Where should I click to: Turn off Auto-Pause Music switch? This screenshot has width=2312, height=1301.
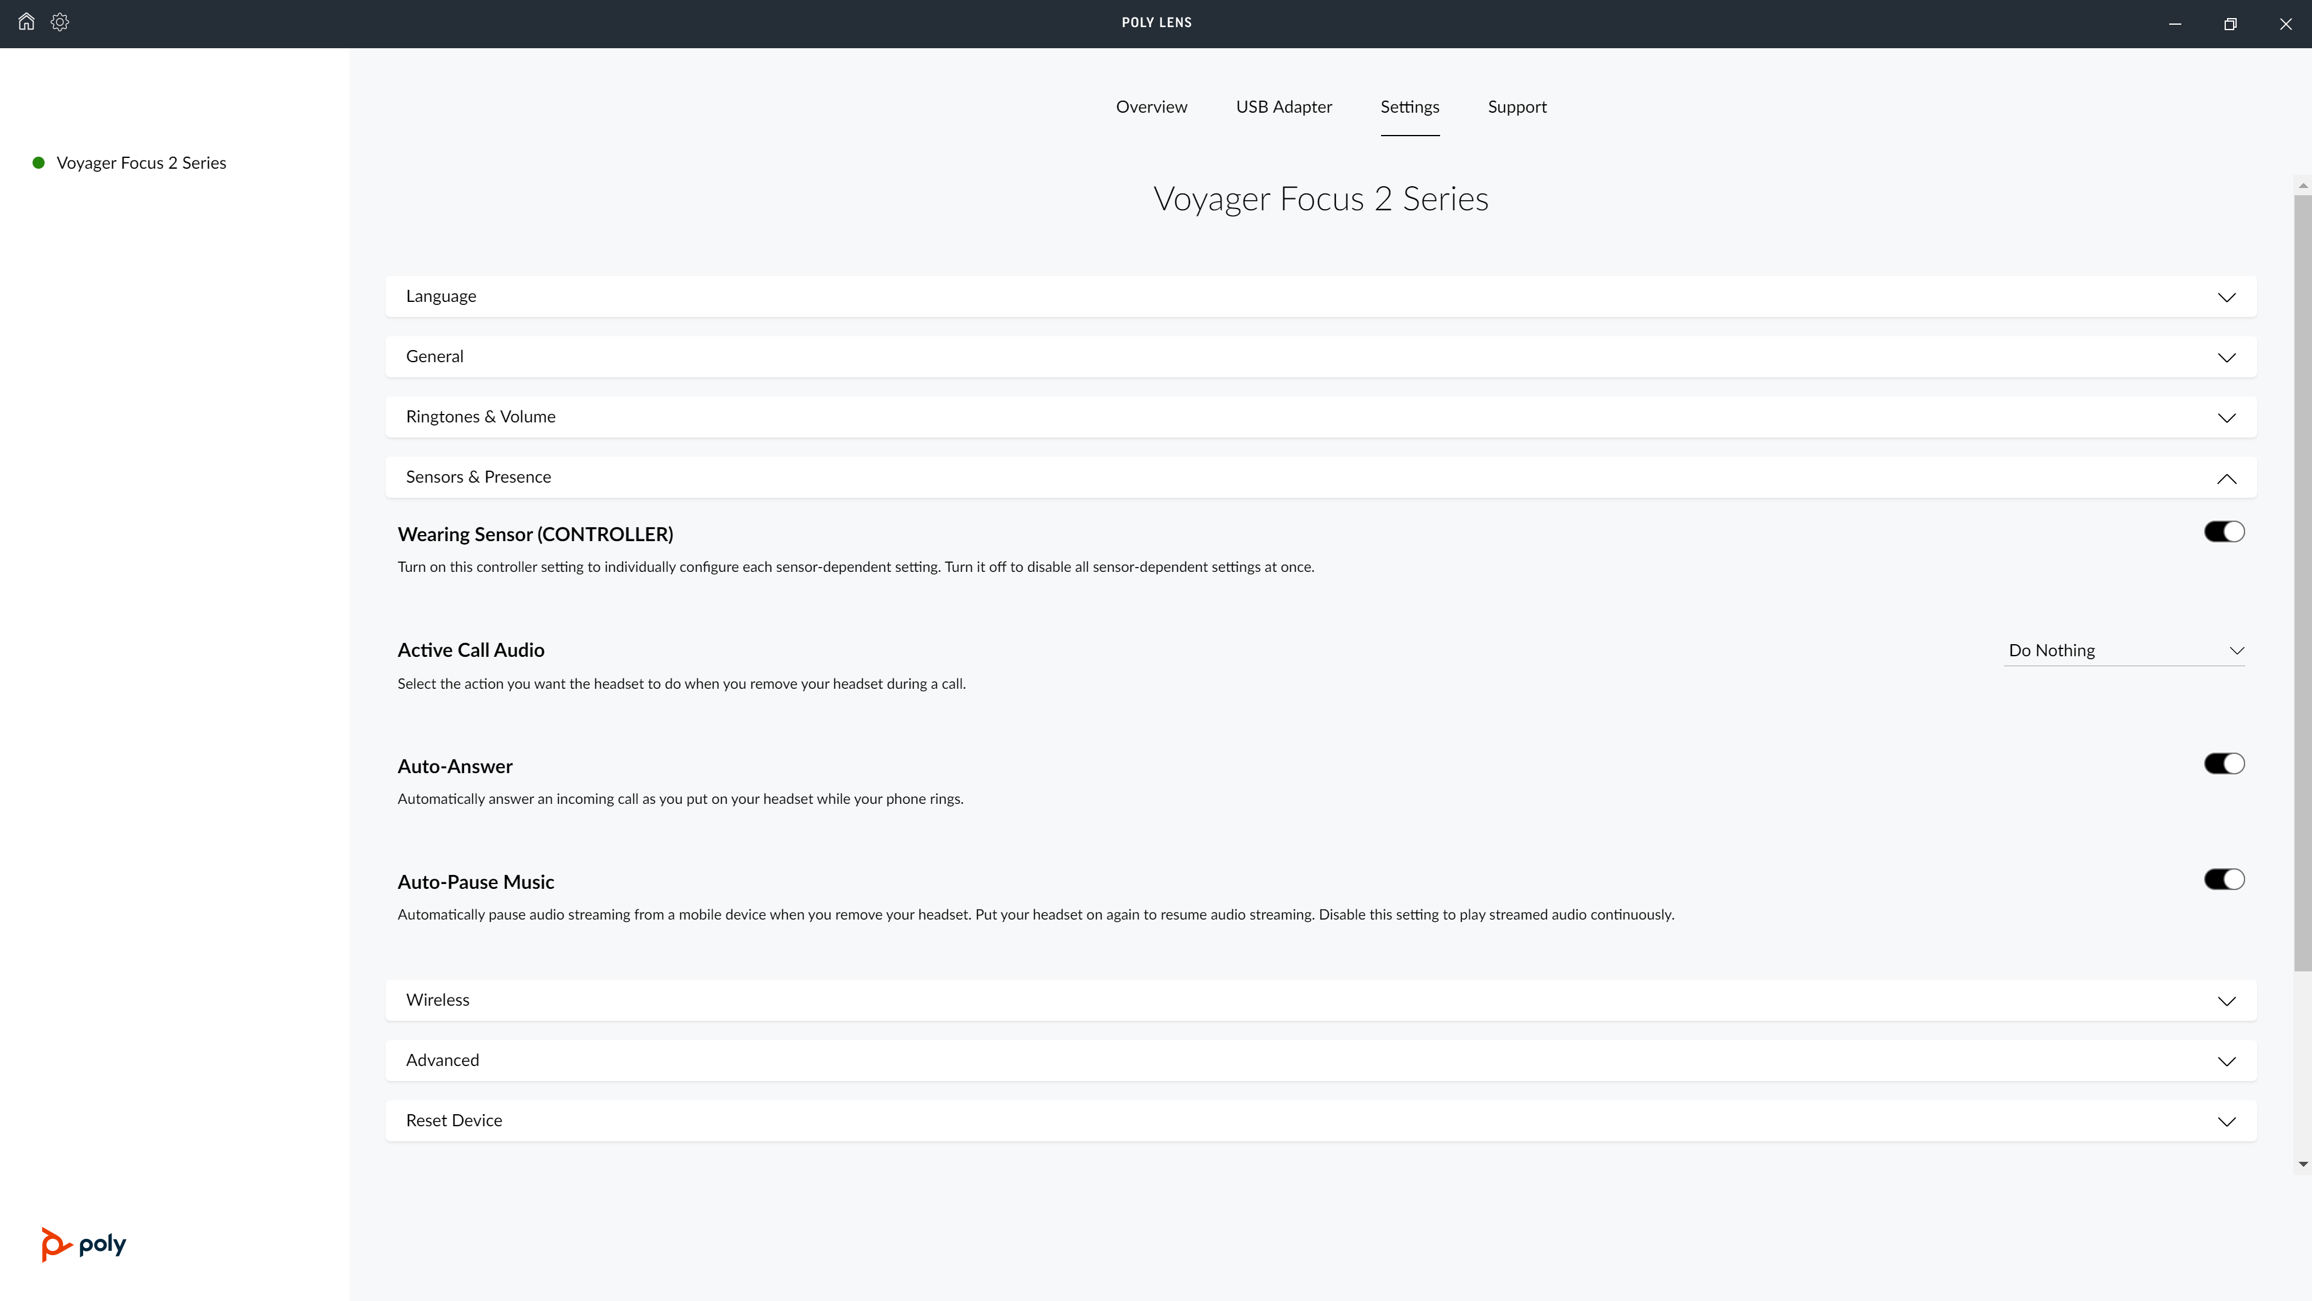click(2224, 879)
